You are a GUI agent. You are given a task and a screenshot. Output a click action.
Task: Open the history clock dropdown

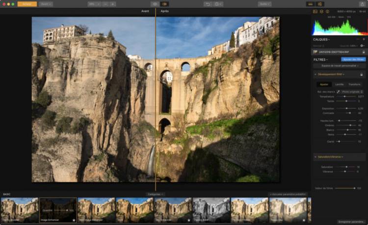[x=218, y=4]
